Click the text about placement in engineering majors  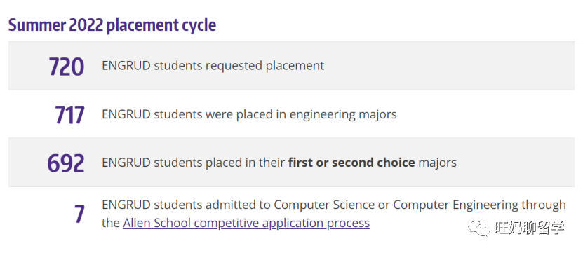point(249,114)
